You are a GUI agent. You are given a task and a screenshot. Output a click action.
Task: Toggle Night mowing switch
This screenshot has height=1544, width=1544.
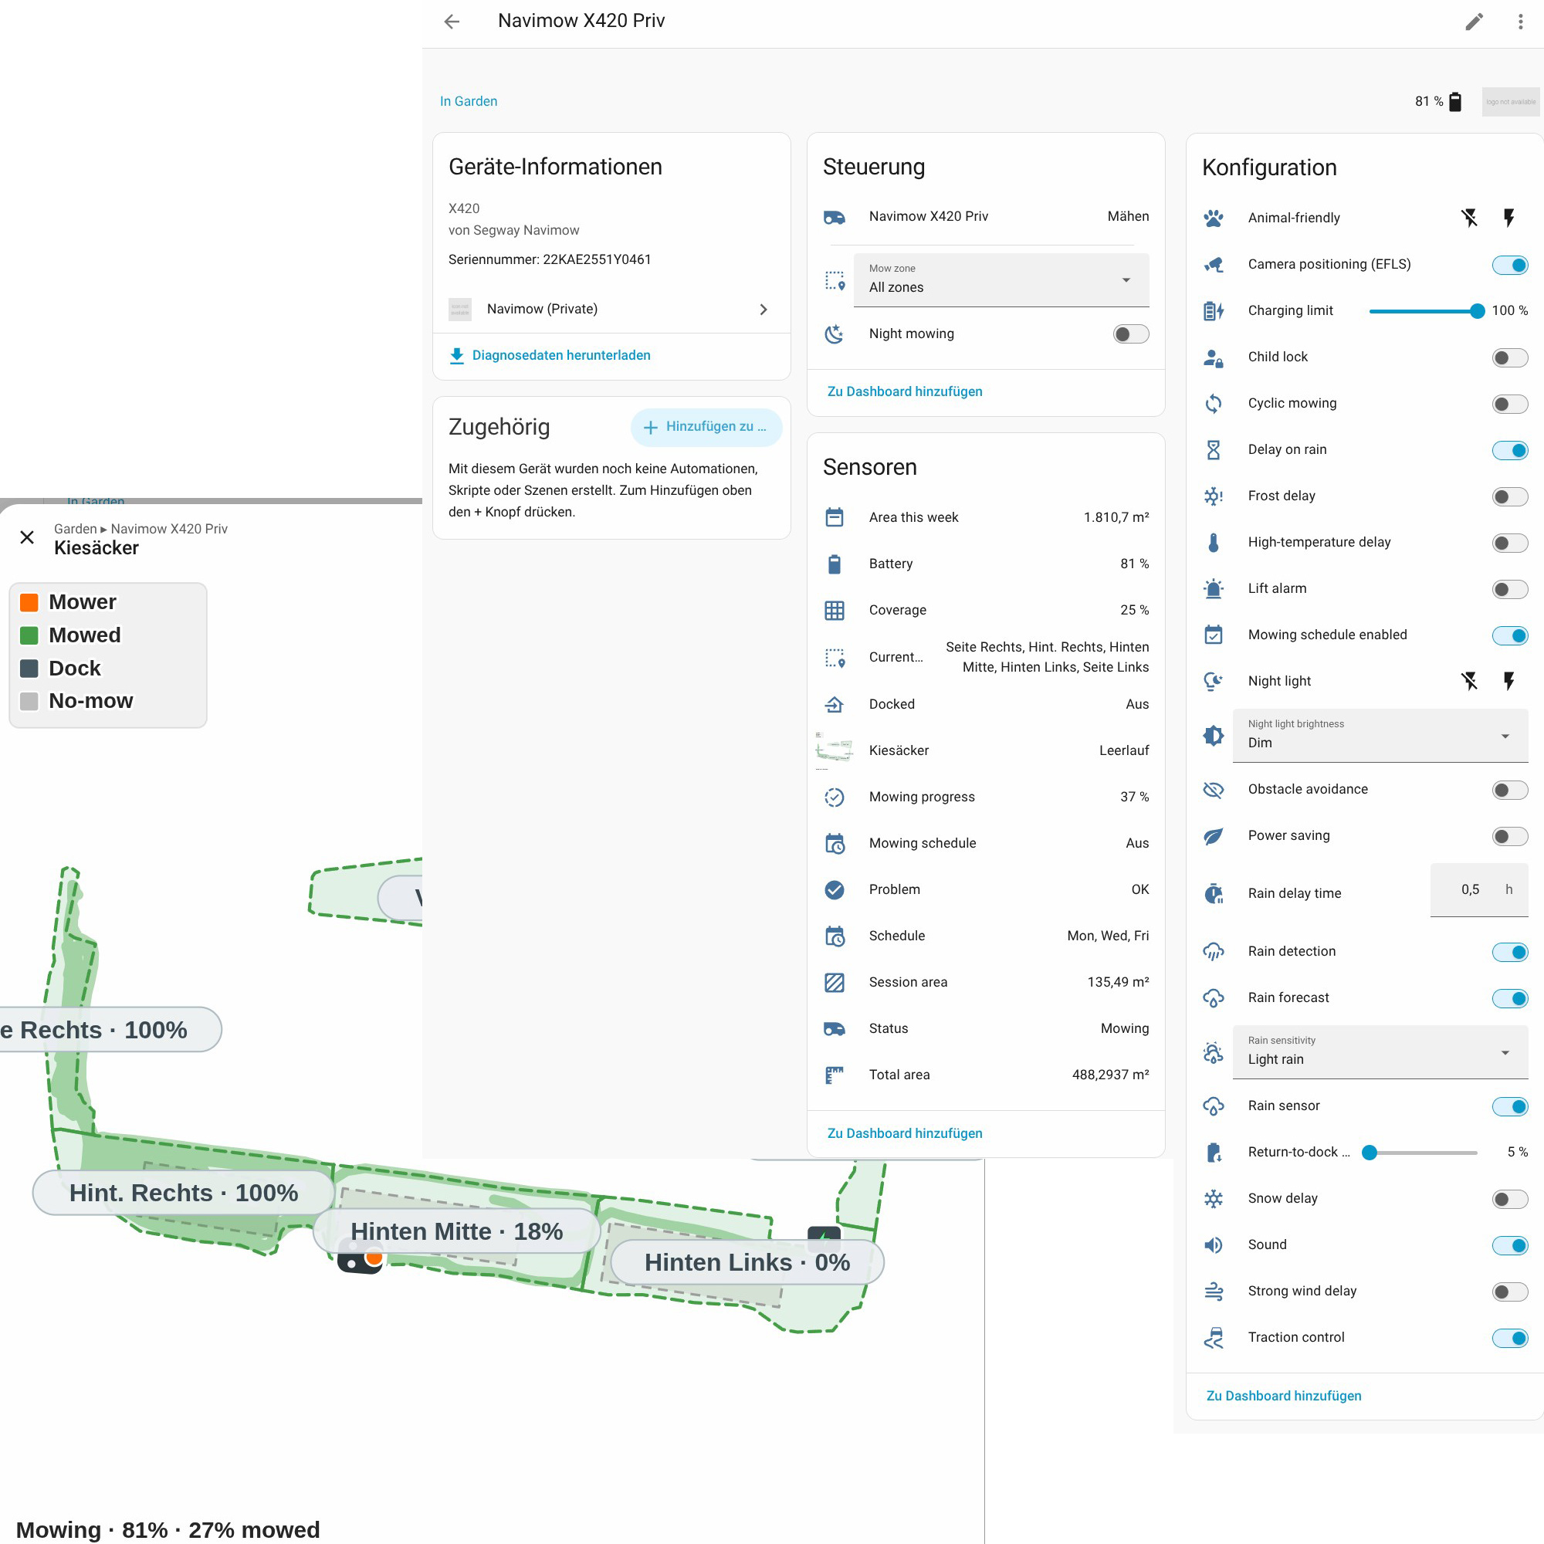click(x=1131, y=334)
